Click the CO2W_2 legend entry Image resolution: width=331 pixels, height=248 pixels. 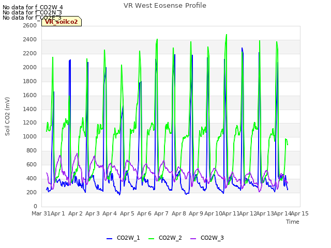(x=165, y=238)
